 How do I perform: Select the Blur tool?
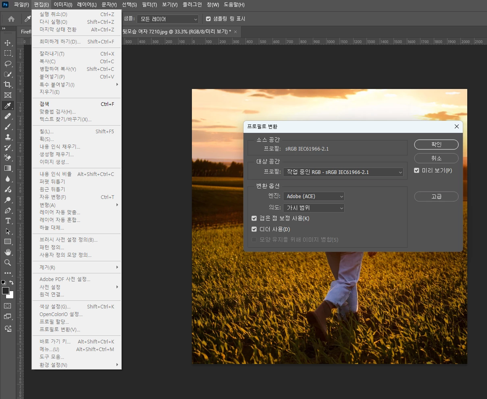pos(8,179)
